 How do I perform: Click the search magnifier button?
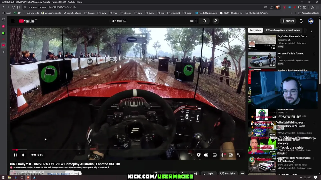tap(204, 21)
